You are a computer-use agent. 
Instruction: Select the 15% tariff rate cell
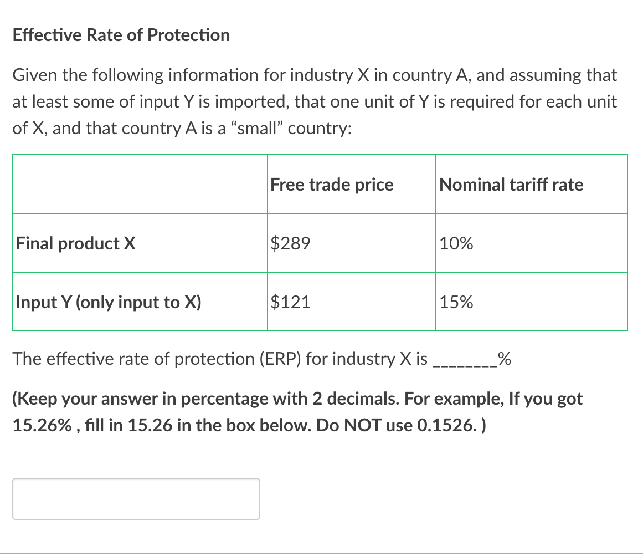pos(456,303)
